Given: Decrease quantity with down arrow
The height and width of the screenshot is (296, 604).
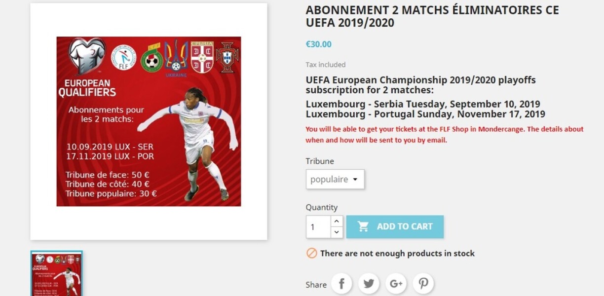Looking at the screenshot, I should click(337, 232).
